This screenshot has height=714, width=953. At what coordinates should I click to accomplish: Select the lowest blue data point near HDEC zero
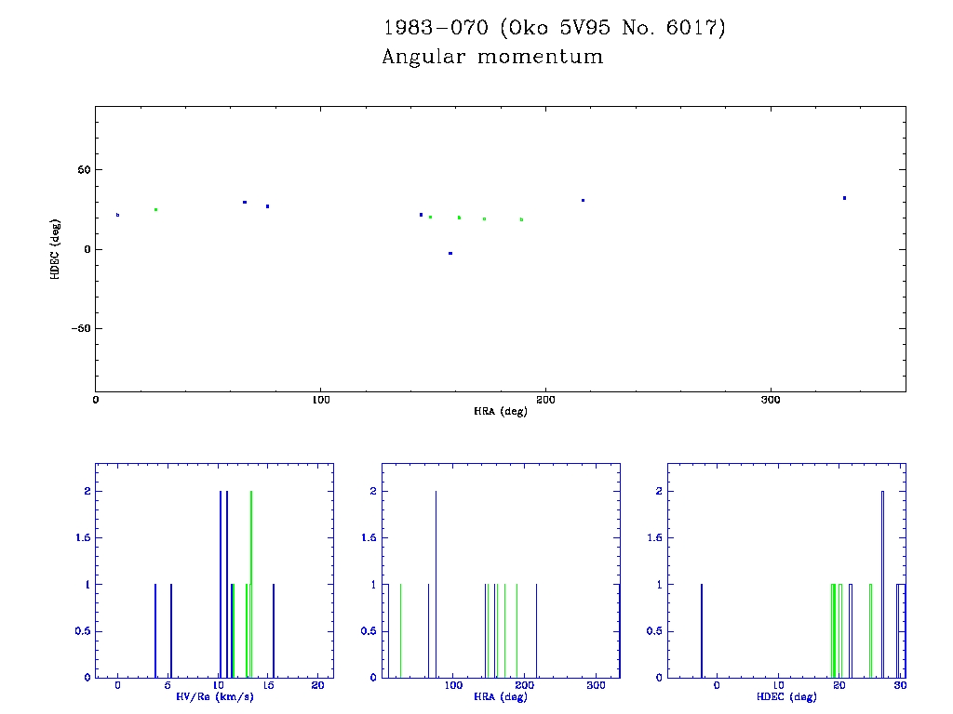pos(450,253)
